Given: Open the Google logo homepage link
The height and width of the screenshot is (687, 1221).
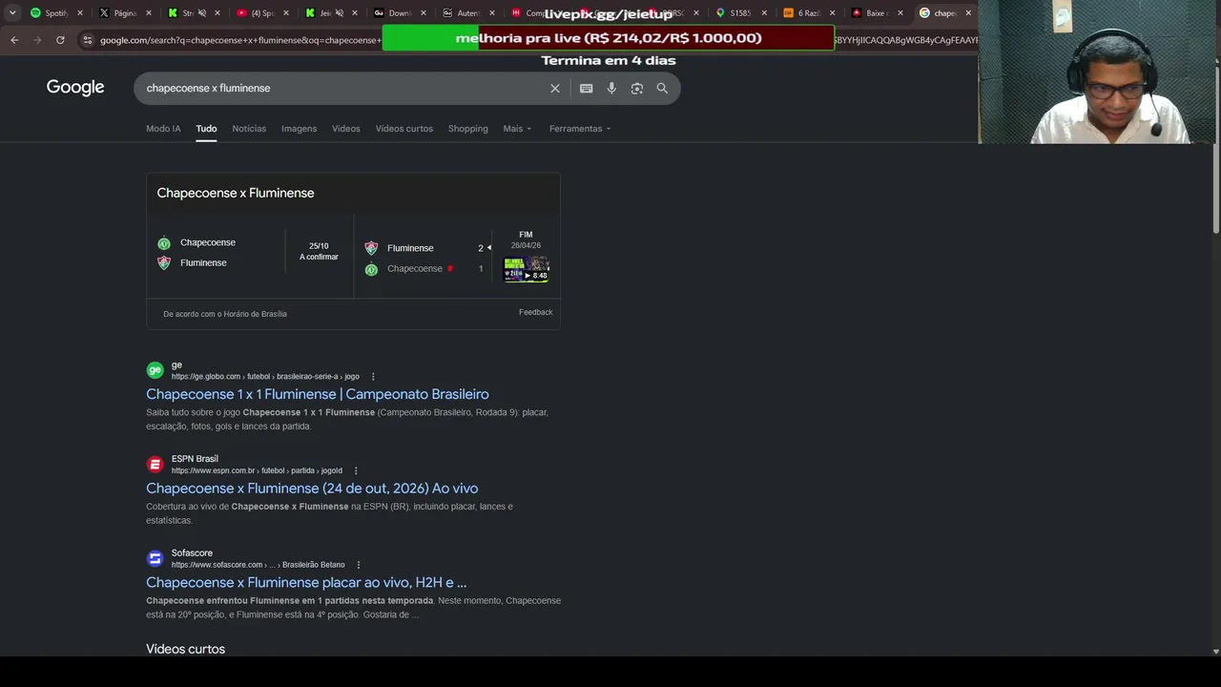Looking at the screenshot, I should (x=75, y=88).
